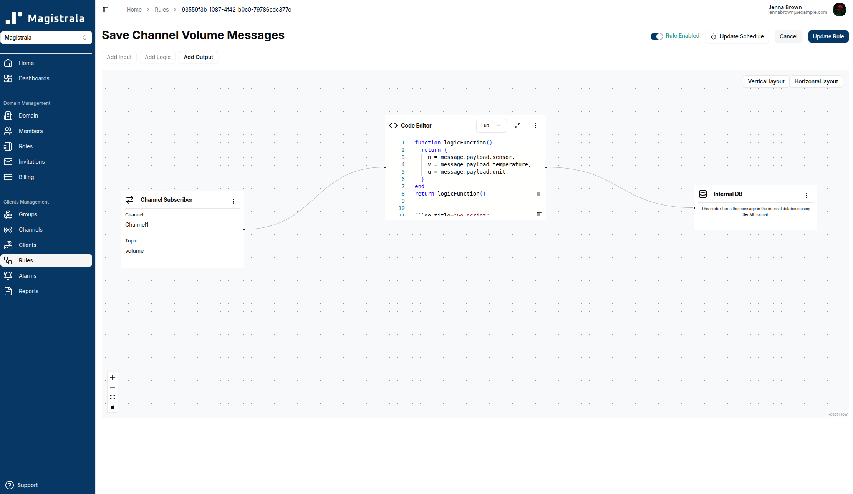Expand the Code Editor to fullscreen
This screenshot has height=494, width=853.
coord(517,125)
